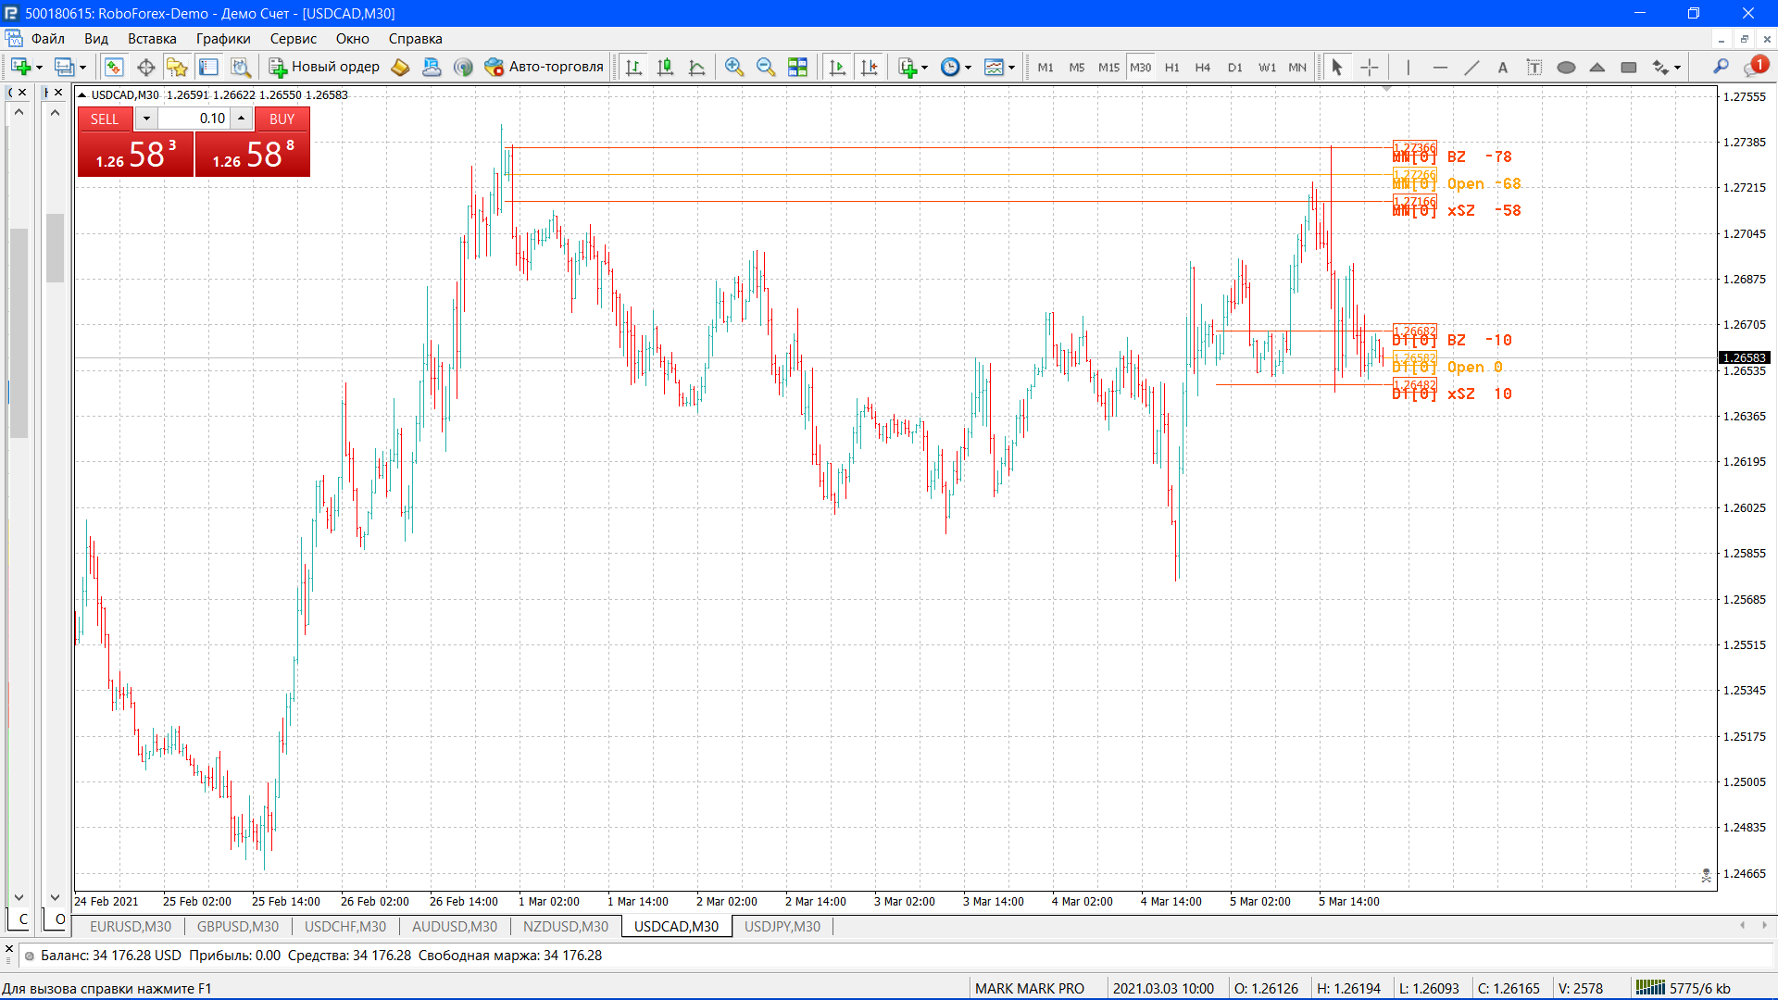Open the volume dropdown arrow in trade panel

coord(146,119)
